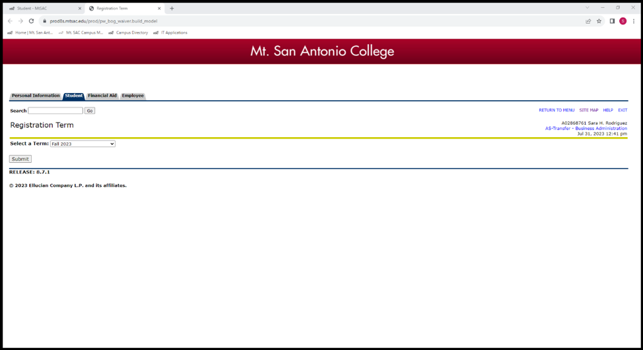Screen dimensions: 643x350
Task: Select the Student tab
Action: pos(74,96)
